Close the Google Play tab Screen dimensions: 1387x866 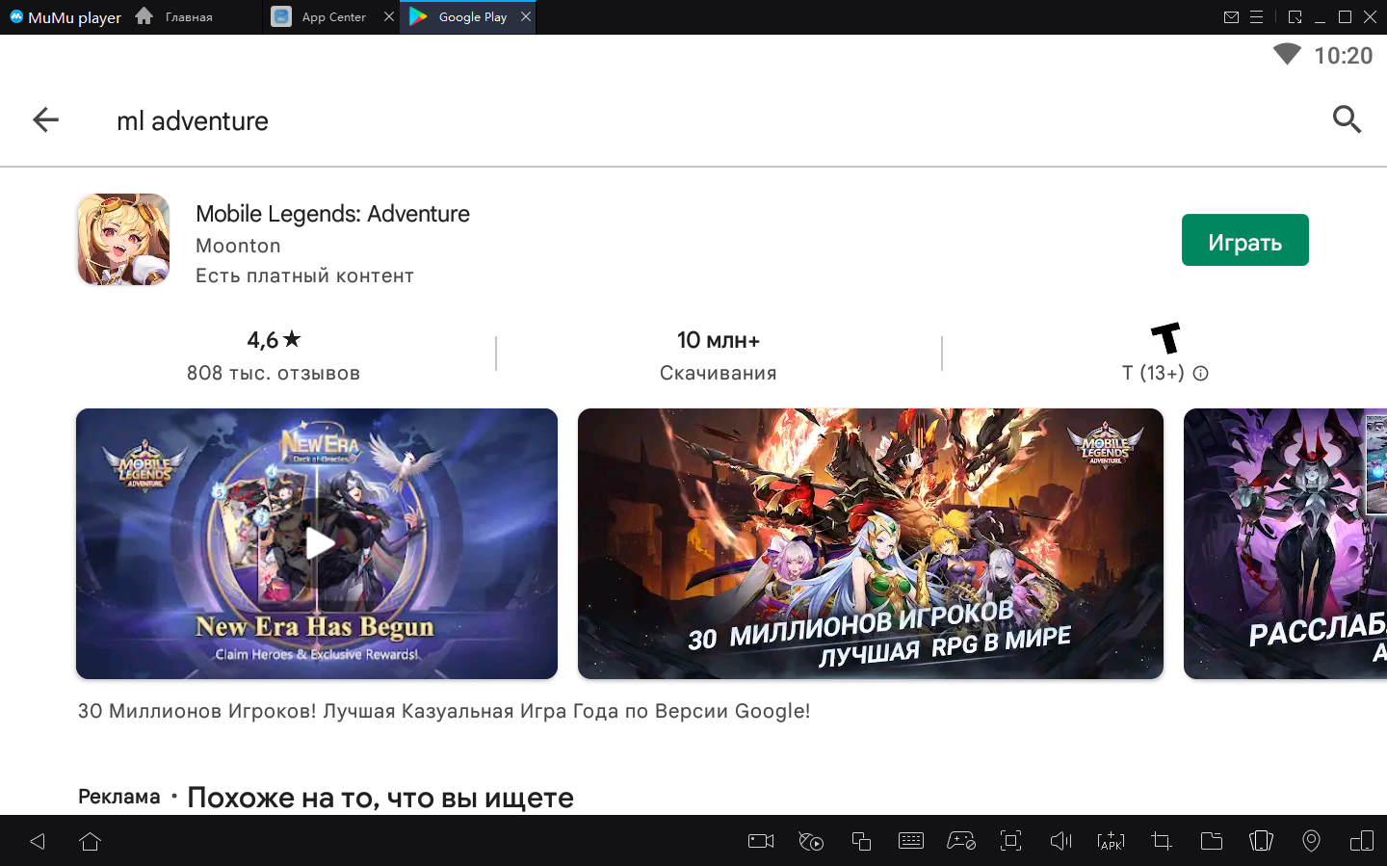[x=526, y=16]
